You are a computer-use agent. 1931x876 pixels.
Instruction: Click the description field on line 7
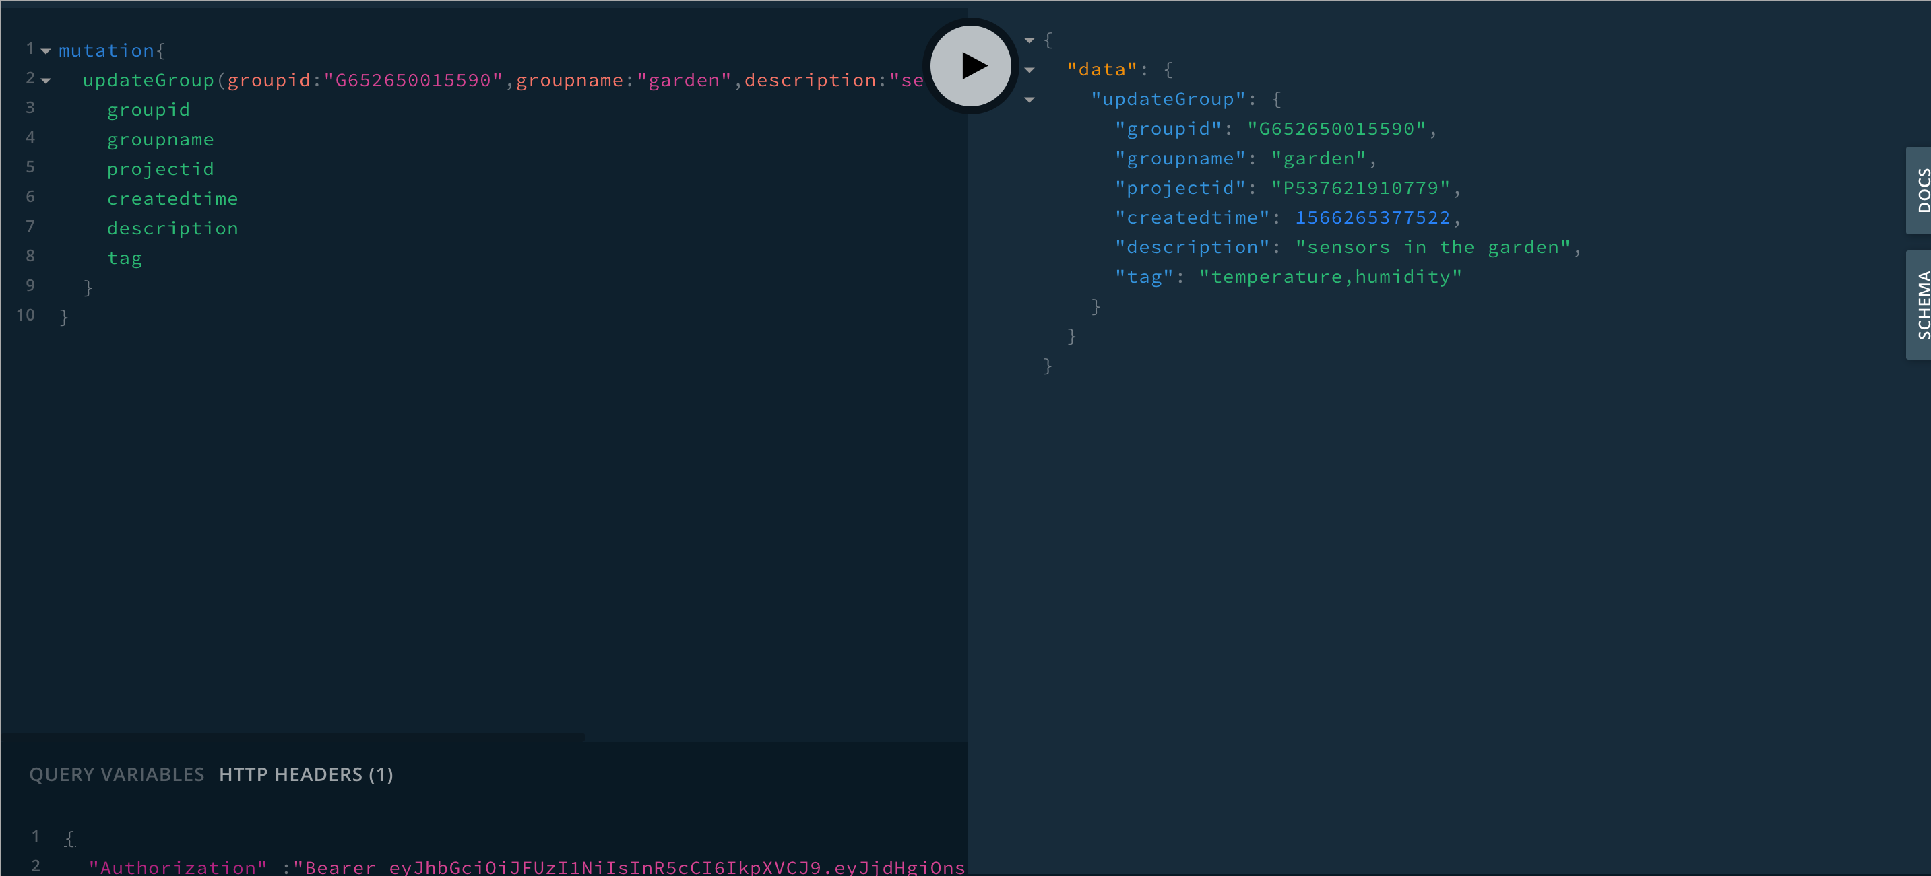point(172,228)
